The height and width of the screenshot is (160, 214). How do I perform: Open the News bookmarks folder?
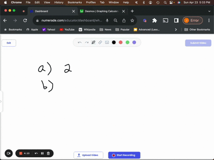(105, 30)
